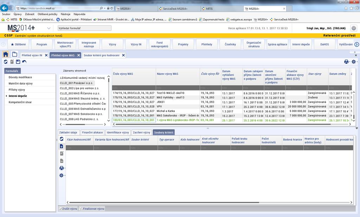Click the Finalizovat výzvu button
360x217 pixels.
92,209
